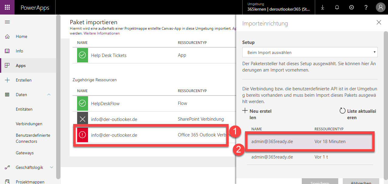Viewport: 388px width, 184px height.
Task: Open Gateways under Daten
Action: point(25,153)
